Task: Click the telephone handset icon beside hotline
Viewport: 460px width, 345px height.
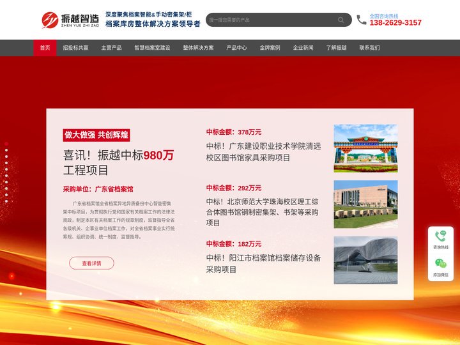Action: click(x=362, y=20)
